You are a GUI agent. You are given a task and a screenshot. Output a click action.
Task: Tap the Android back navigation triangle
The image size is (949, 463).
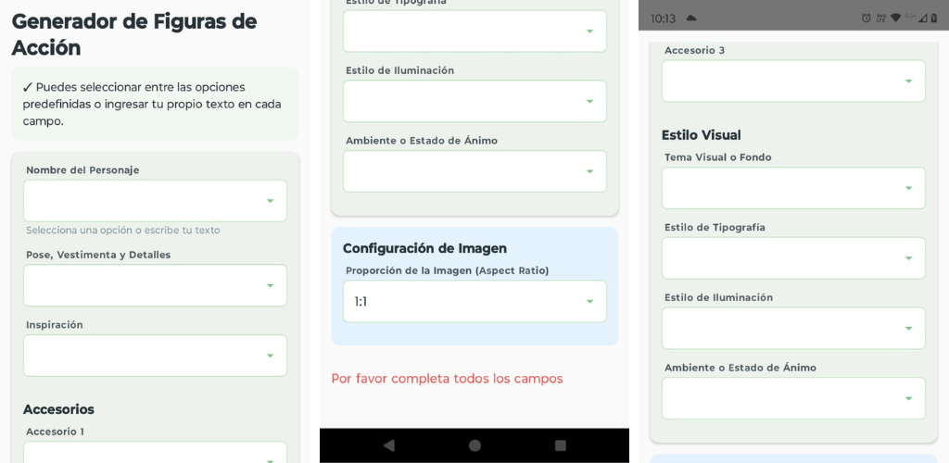(389, 445)
